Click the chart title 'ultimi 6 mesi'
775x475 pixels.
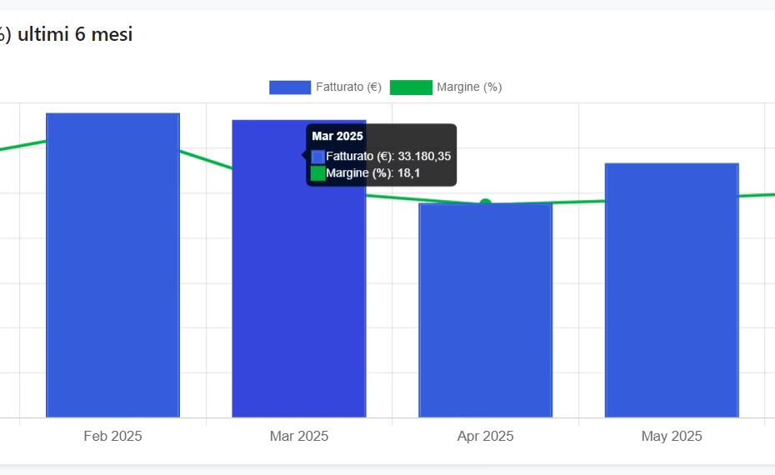tap(75, 34)
